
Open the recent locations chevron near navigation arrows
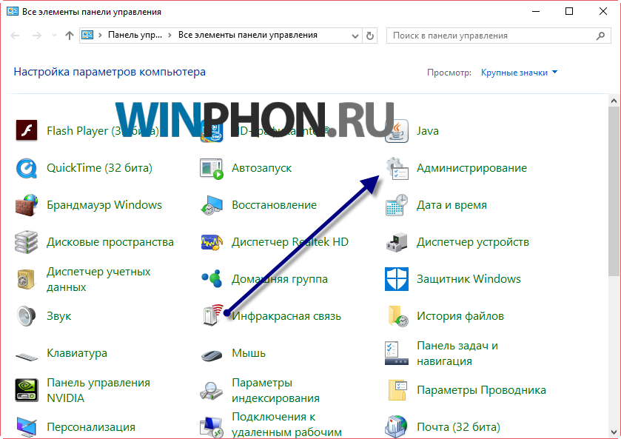point(54,36)
